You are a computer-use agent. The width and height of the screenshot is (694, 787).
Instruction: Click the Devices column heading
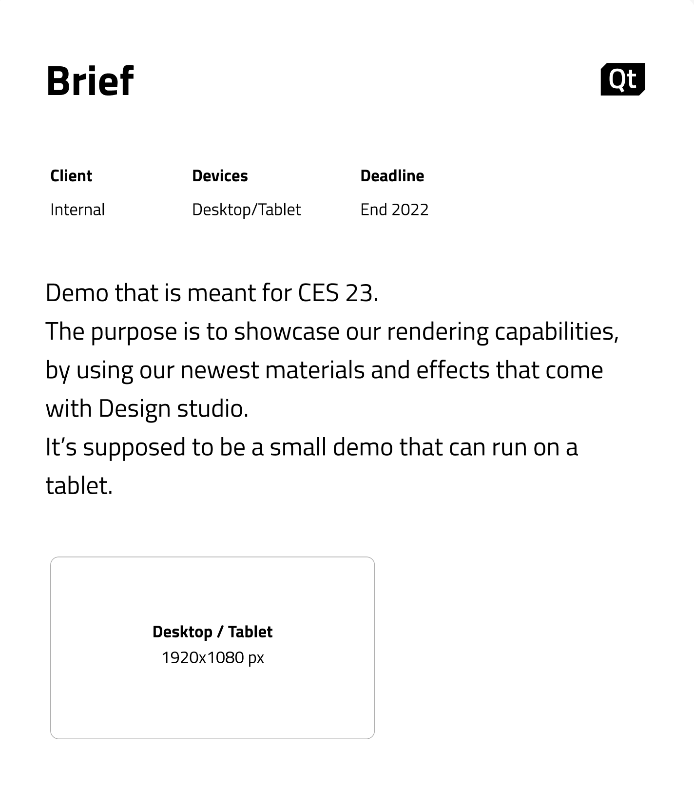point(220,175)
